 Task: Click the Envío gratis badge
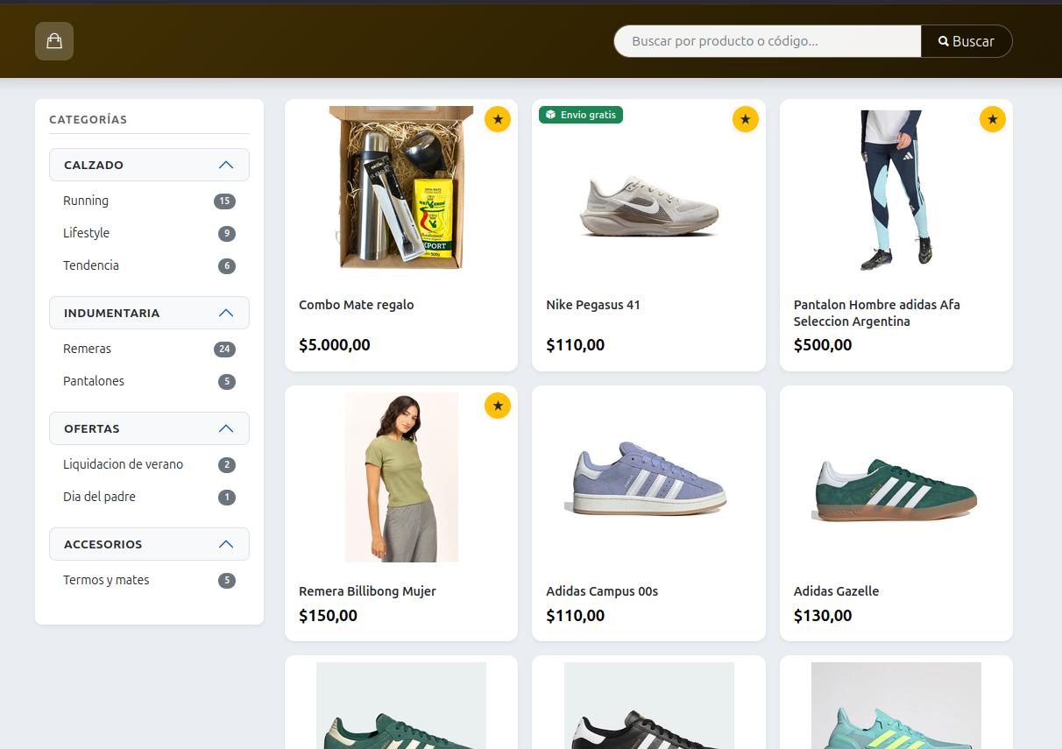coord(581,115)
